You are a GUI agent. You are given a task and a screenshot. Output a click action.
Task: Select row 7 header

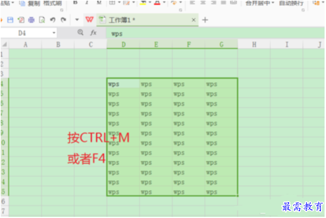point(4,113)
